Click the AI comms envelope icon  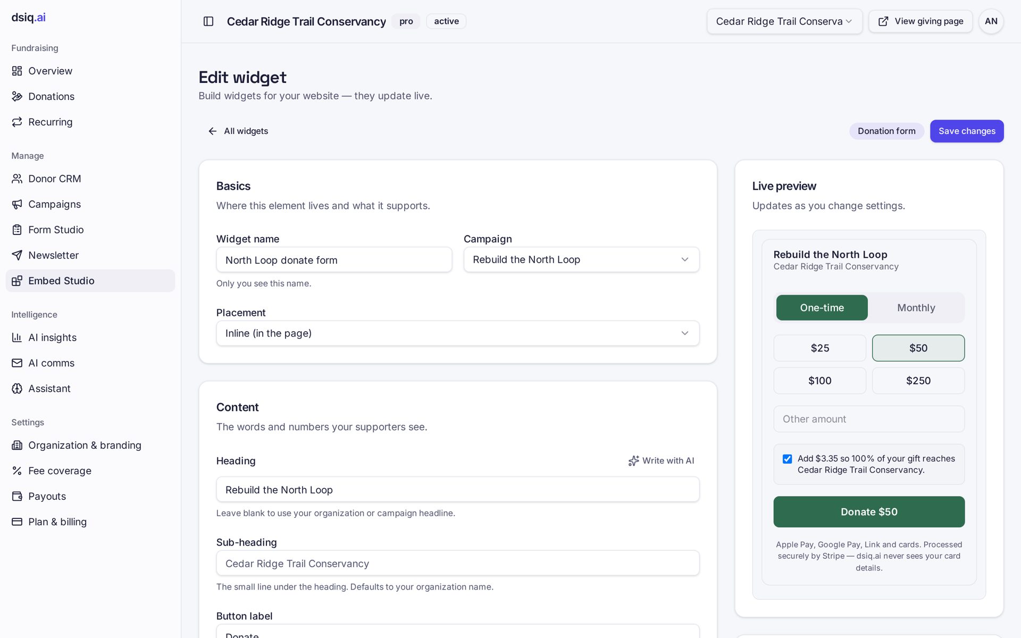17,363
